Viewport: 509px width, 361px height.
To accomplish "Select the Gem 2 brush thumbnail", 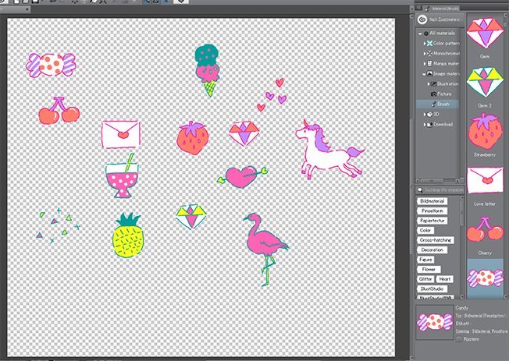I will (485, 82).
